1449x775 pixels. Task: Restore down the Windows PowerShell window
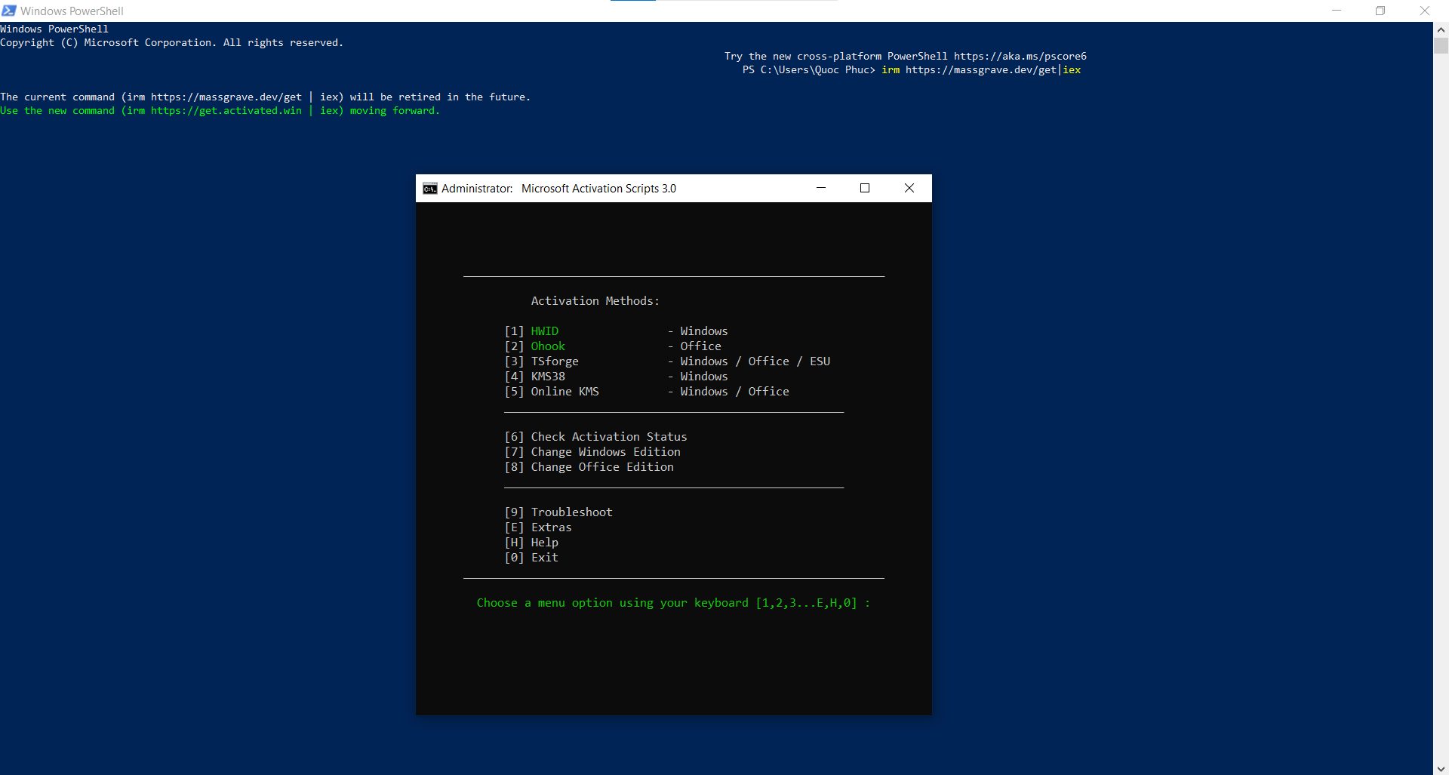pos(1380,11)
